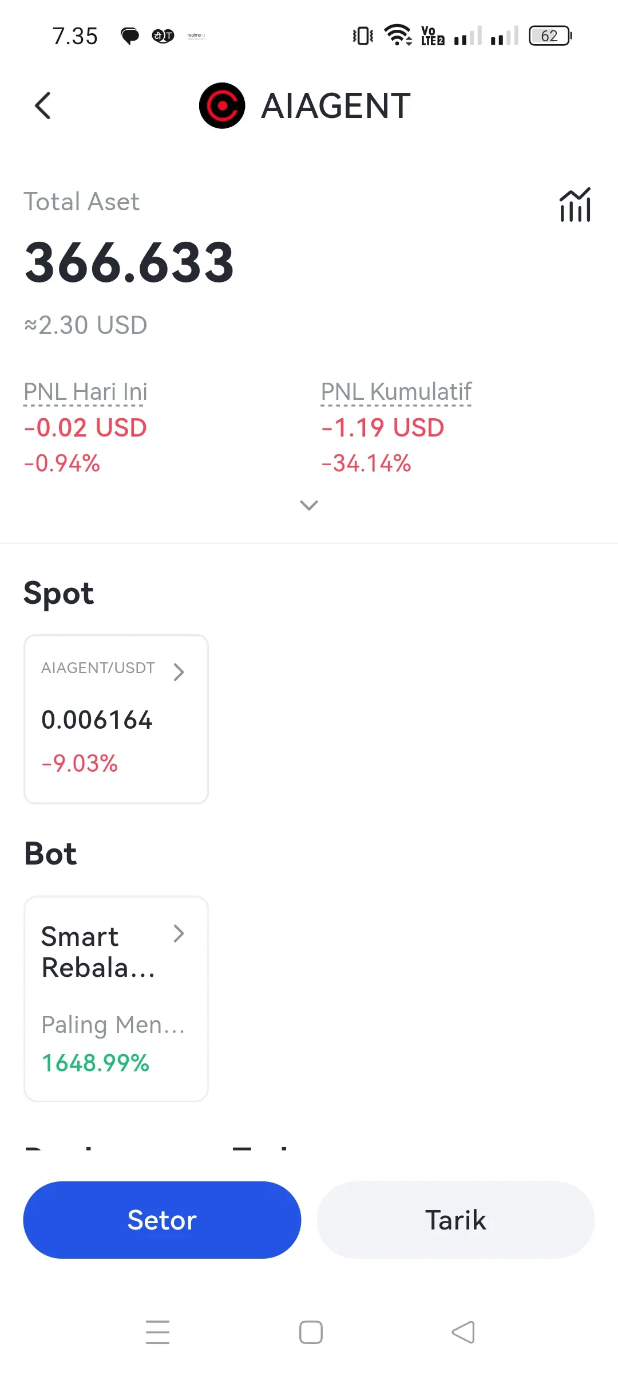Screen dimensions: 618x1375
Task: Expand the PNL details chevron
Action: click(x=309, y=505)
